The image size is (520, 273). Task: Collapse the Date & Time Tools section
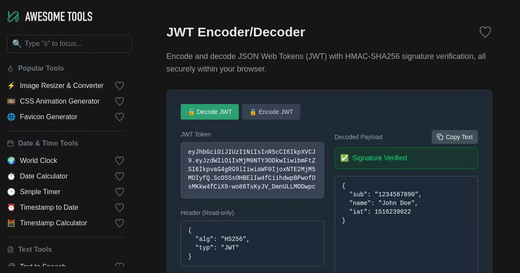[x=48, y=143]
